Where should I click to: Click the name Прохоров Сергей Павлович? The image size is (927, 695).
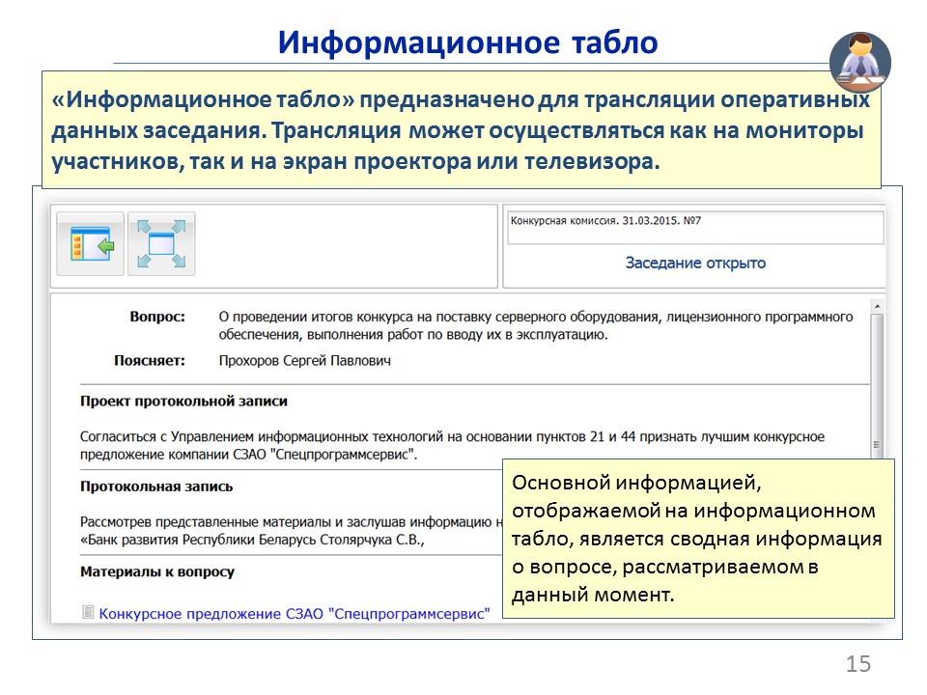pos(304,360)
